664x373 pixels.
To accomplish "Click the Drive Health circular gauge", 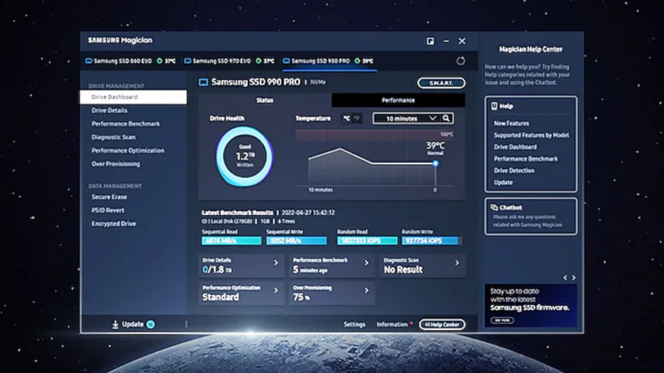I will (x=244, y=157).
